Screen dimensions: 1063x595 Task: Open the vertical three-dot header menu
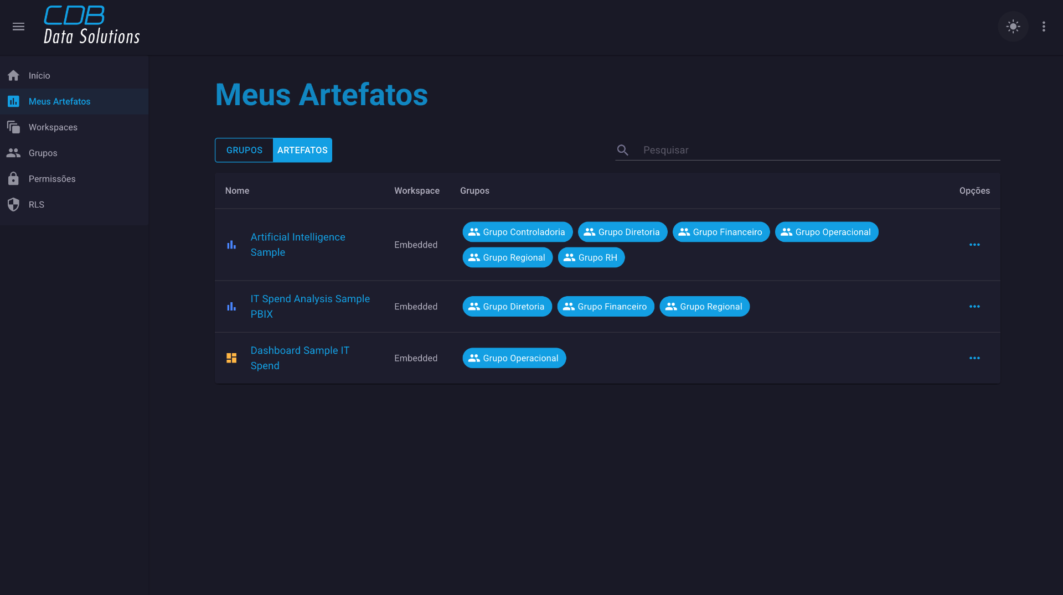[x=1044, y=27]
